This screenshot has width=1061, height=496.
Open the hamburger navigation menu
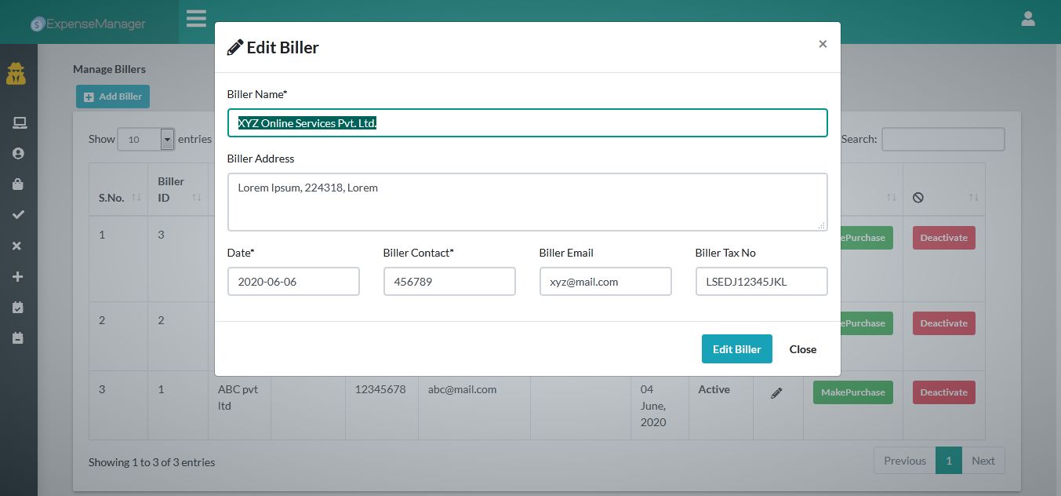pos(195,18)
